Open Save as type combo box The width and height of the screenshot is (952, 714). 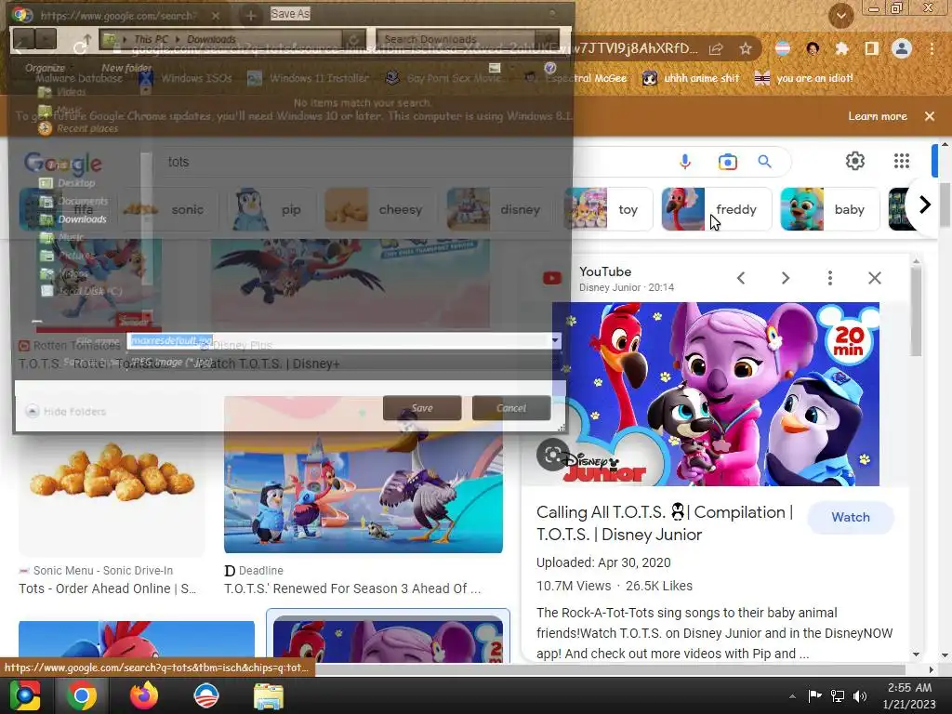pos(344,362)
